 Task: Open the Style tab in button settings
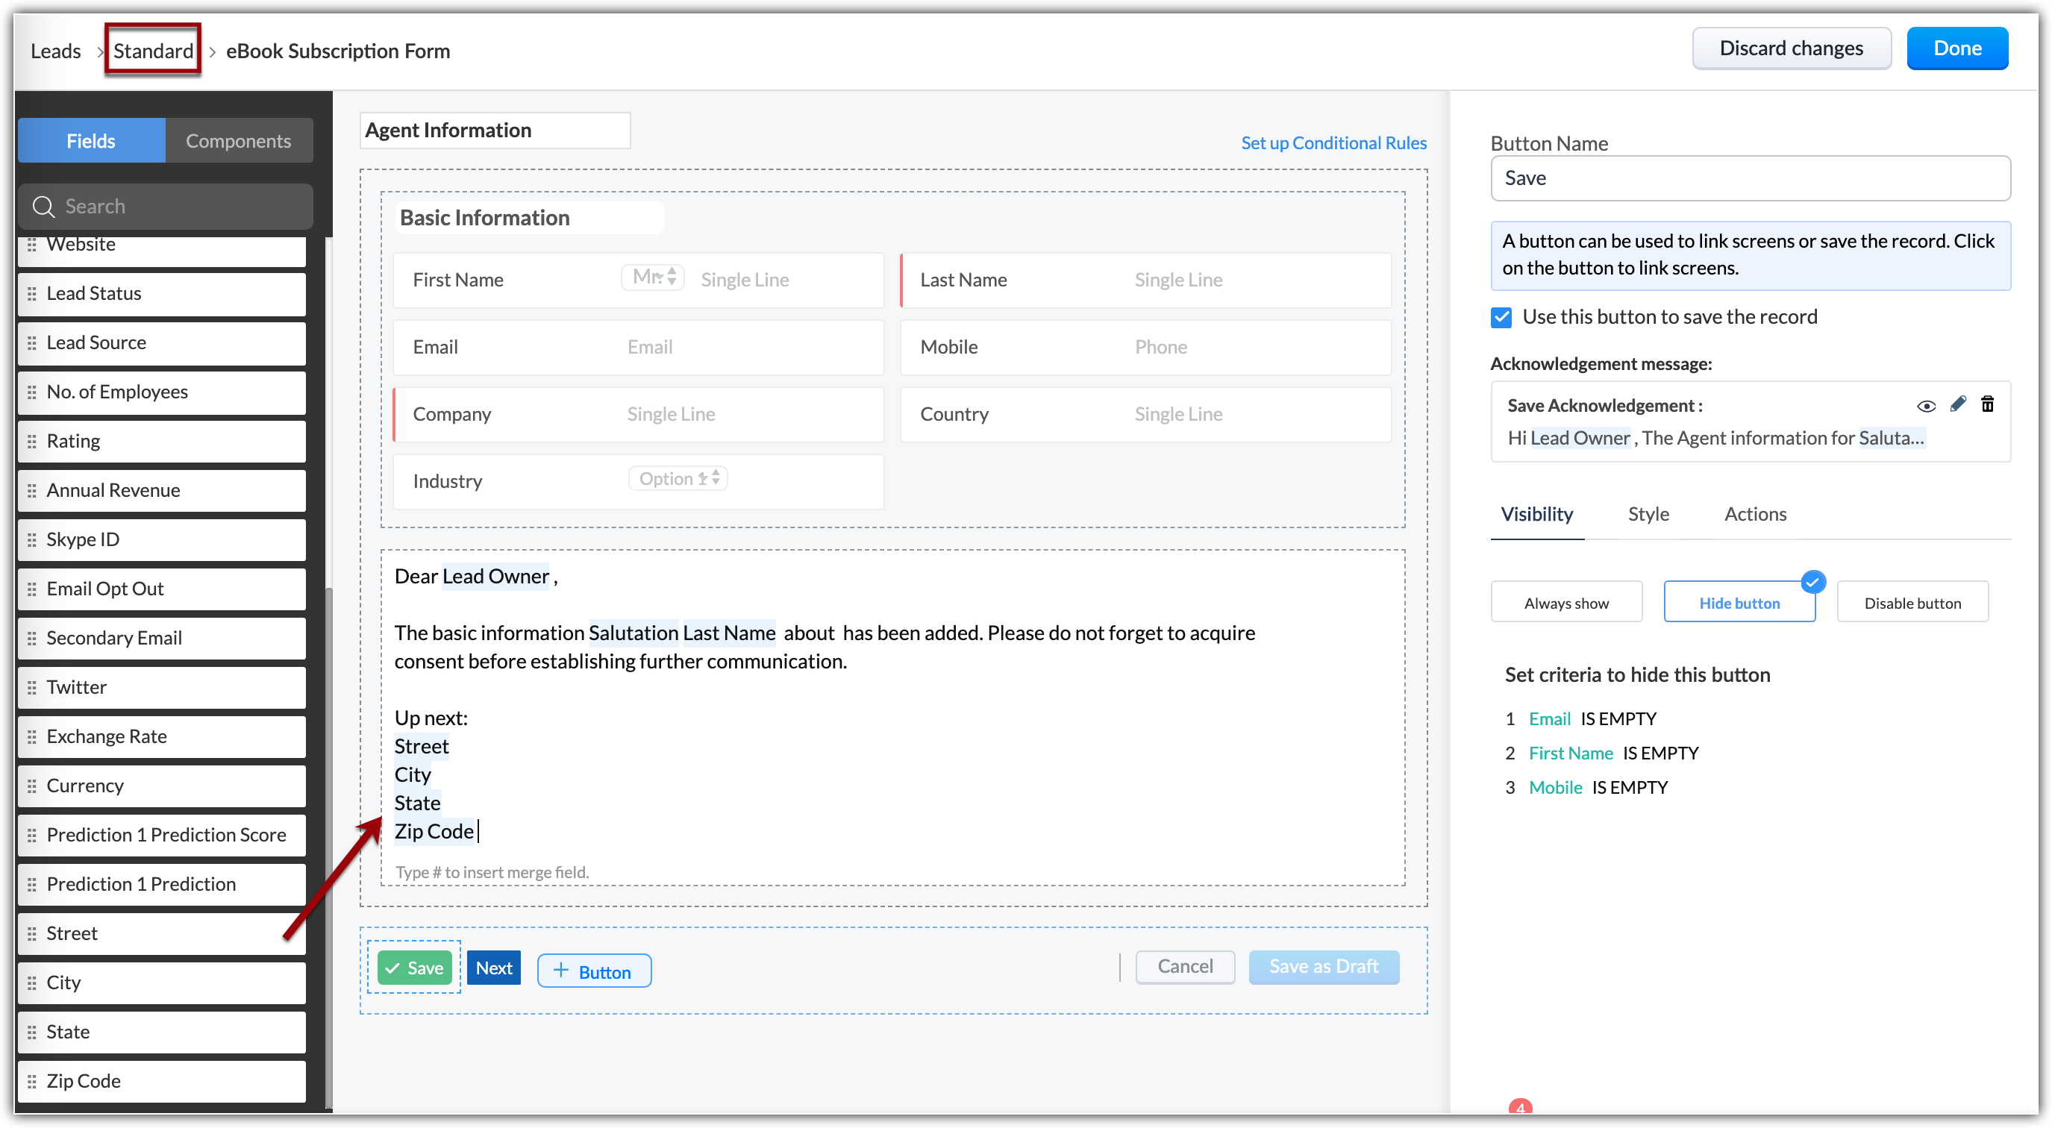click(x=1648, y=514)
